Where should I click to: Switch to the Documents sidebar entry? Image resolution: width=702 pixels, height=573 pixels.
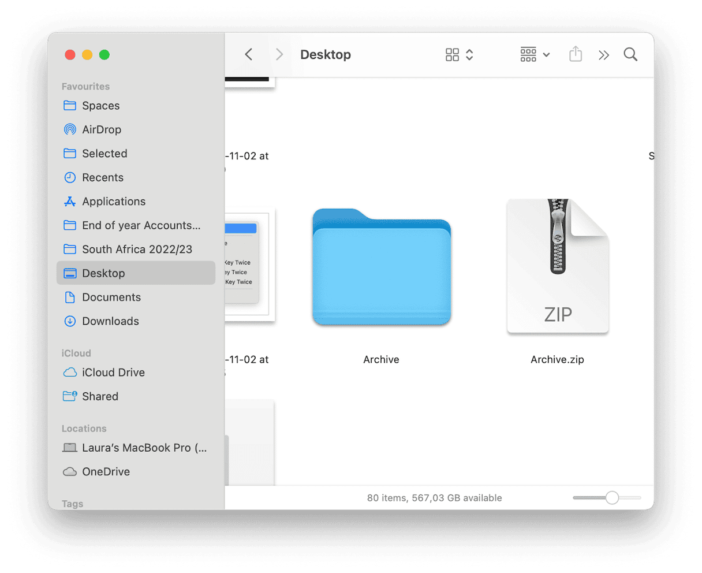(x=111, y=297)
